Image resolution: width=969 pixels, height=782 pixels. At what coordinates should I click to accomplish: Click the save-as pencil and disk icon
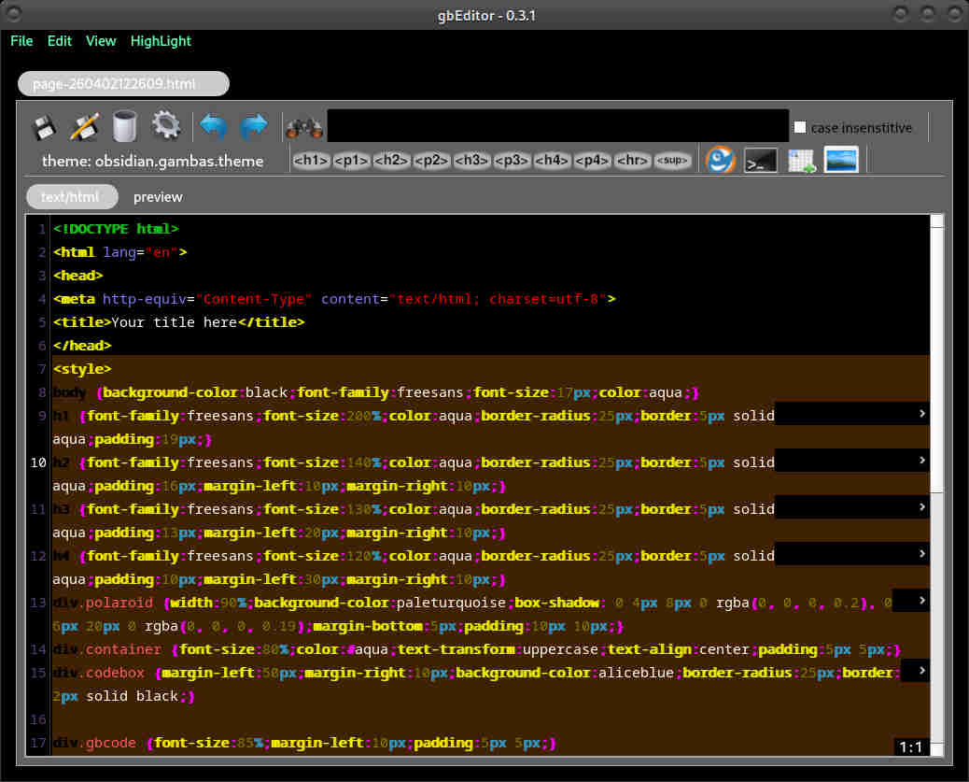coord(85,126)
